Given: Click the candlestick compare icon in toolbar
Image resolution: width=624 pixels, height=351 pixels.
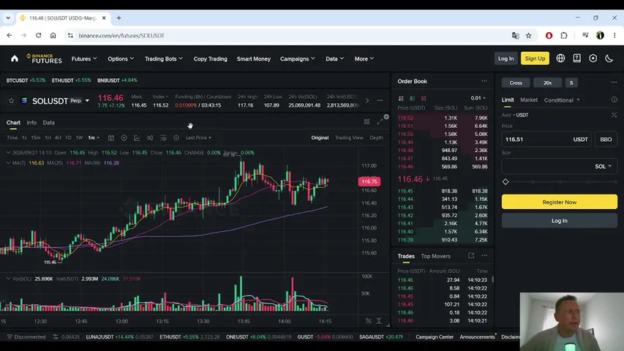Looking at the screenshot, I should coord(150,137).
